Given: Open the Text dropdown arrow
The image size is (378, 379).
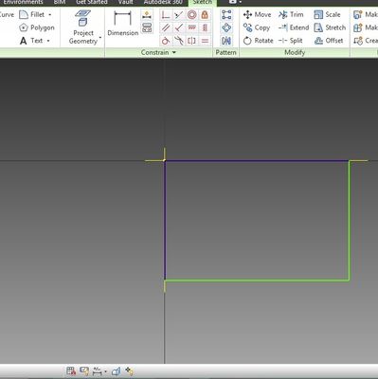Looking at the screenshot, I should tap(48, 41).
